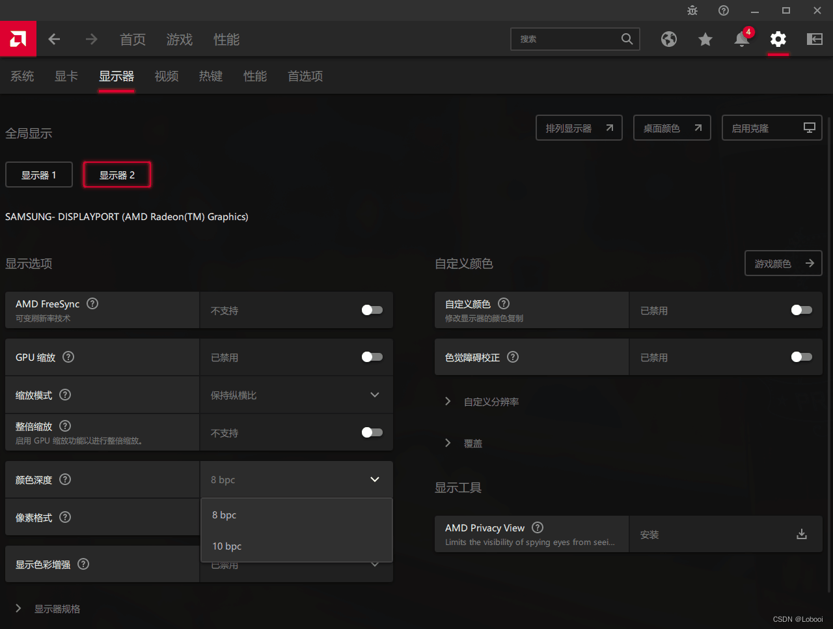
Task: Open 游戏颜色 button
Action: coord(784,263)
